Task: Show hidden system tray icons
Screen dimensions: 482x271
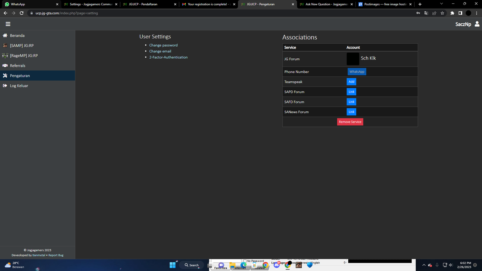Action: coord(424,265)
